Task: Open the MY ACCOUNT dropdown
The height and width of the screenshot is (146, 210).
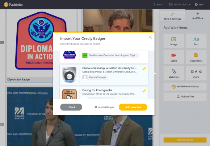Action: click(x=182, y=4)
